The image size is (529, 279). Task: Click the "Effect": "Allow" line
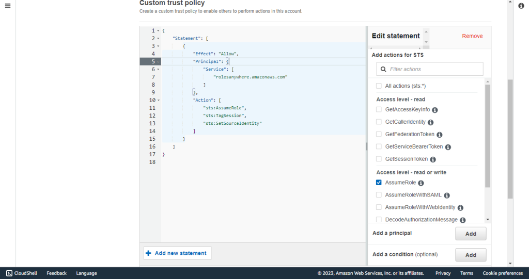[216, 54]
